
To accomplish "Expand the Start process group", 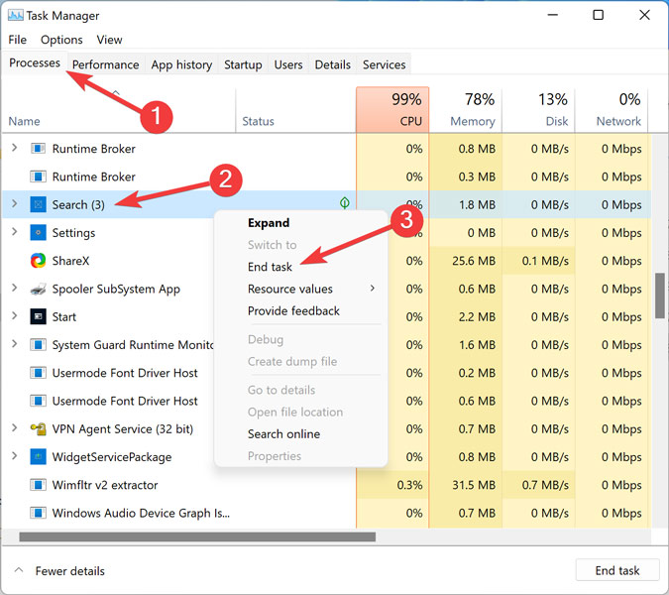I will coord(15,316).
